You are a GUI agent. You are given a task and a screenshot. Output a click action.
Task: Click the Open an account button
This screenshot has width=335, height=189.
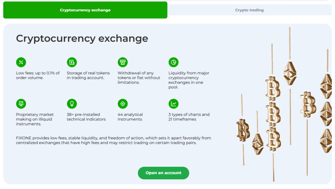(x=163, y=173)
